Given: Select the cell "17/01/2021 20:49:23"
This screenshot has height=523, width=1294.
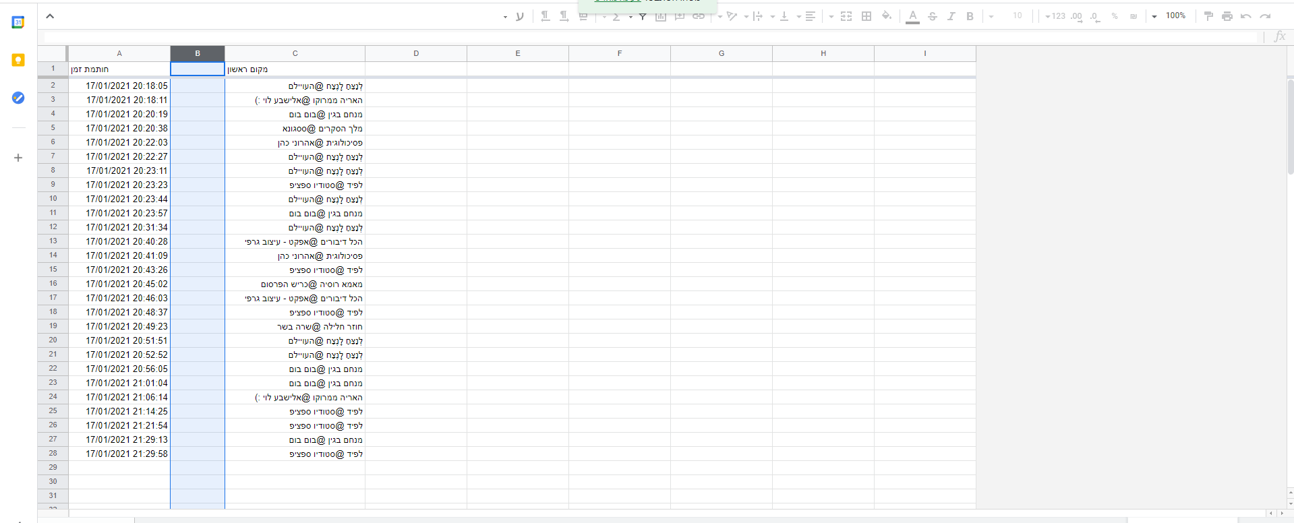Looking at the screenshot, I should (x=119, y=326).
